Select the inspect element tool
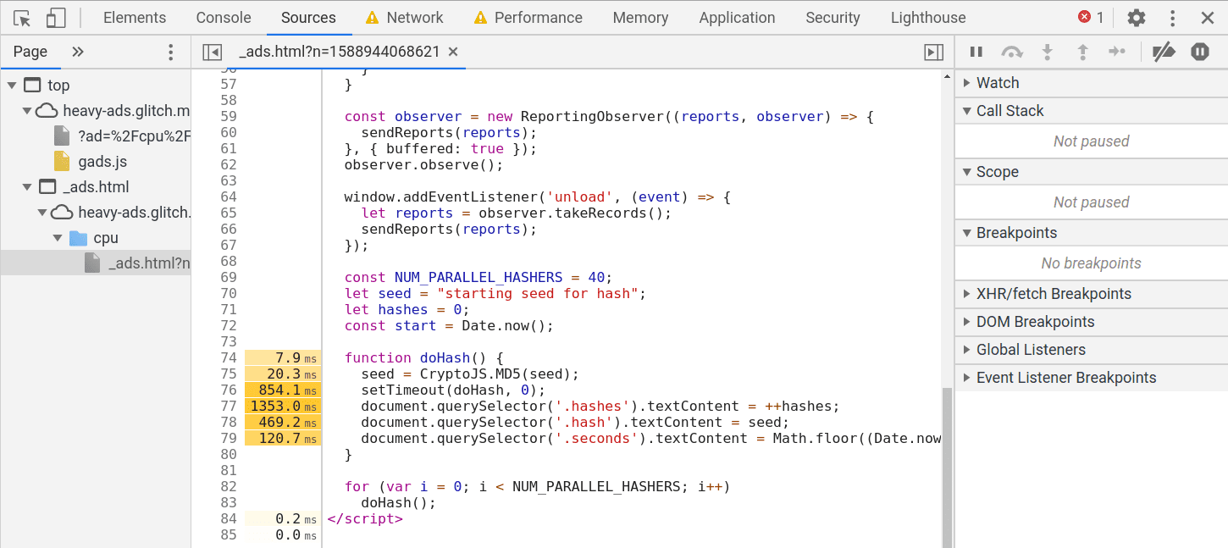Screen dimensions: 1228x548 click(x=23, y=17)
